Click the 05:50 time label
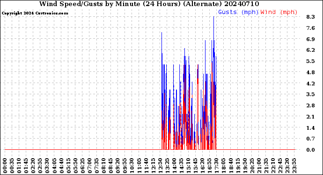The width and height of the screenshot is (323, 175). point(75,166)
